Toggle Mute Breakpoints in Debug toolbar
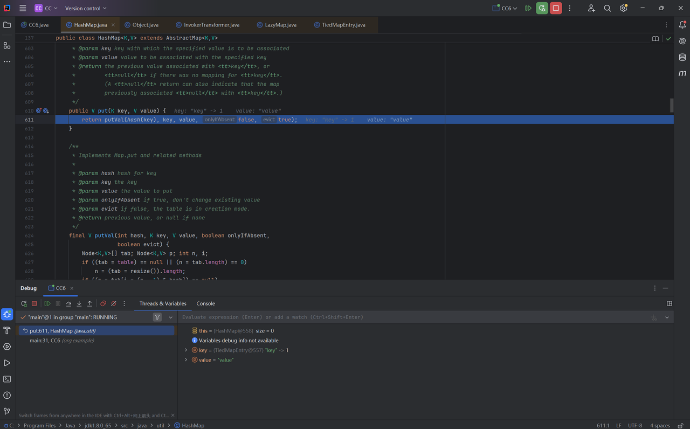Screen dimensions: 690x429 click(x=114, y=303)
